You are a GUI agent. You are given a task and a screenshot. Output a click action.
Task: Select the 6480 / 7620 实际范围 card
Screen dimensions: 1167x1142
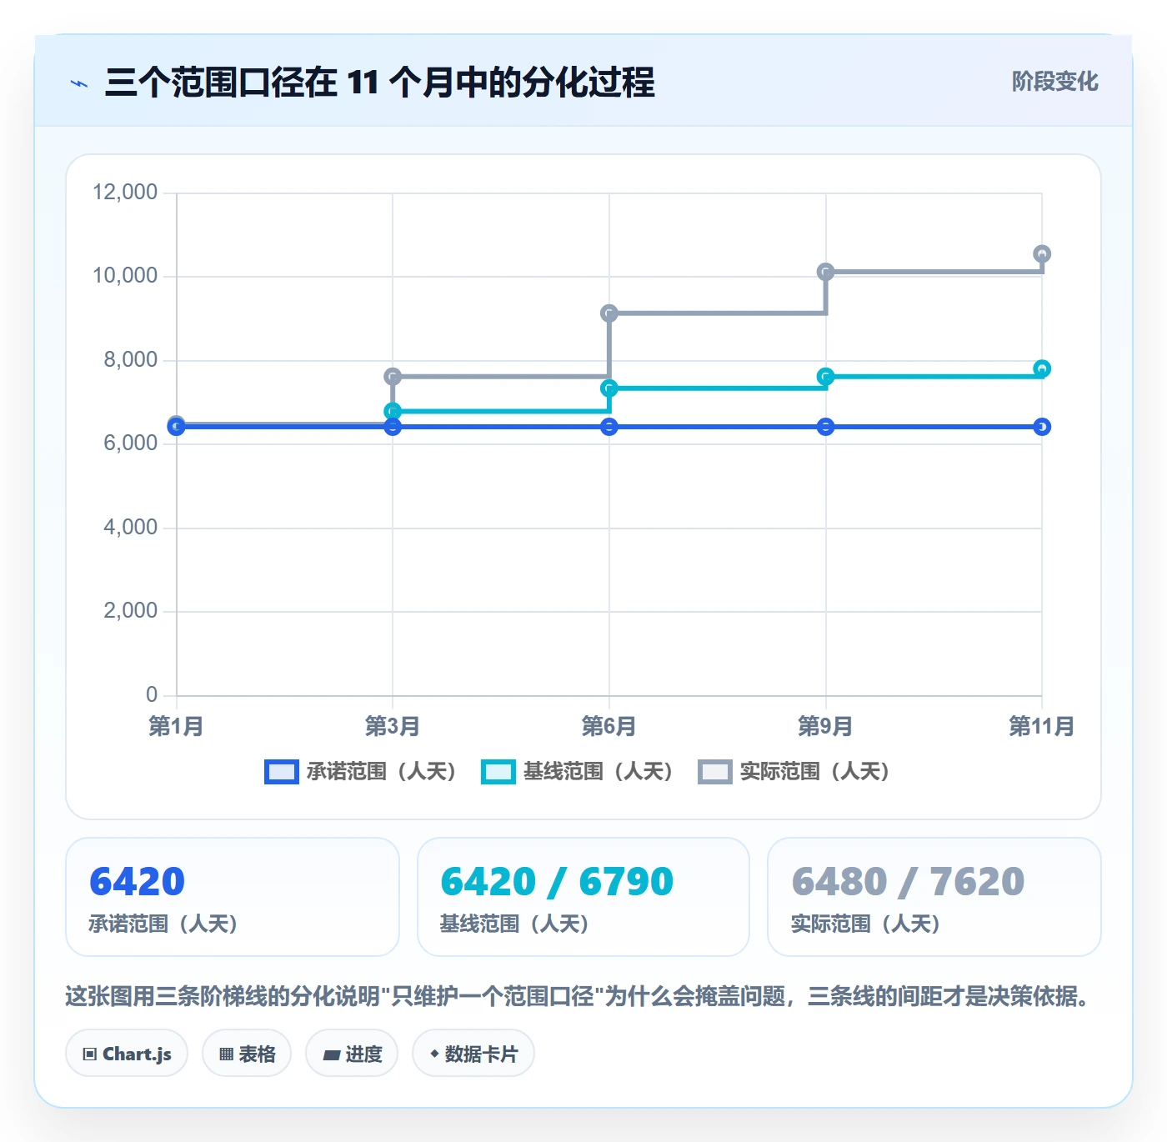(934, 897)
